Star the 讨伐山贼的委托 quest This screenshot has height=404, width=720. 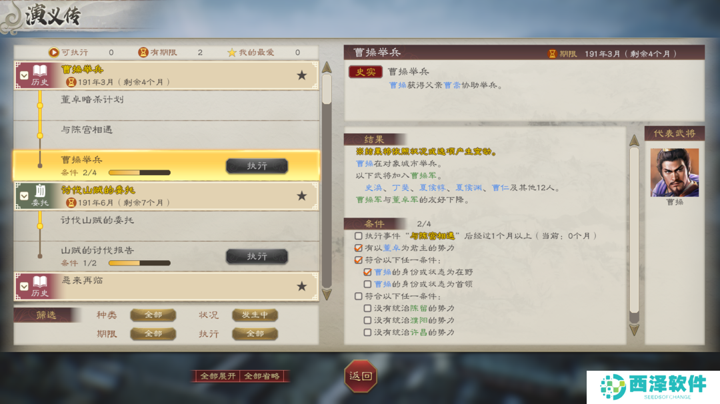click(302, 196)
